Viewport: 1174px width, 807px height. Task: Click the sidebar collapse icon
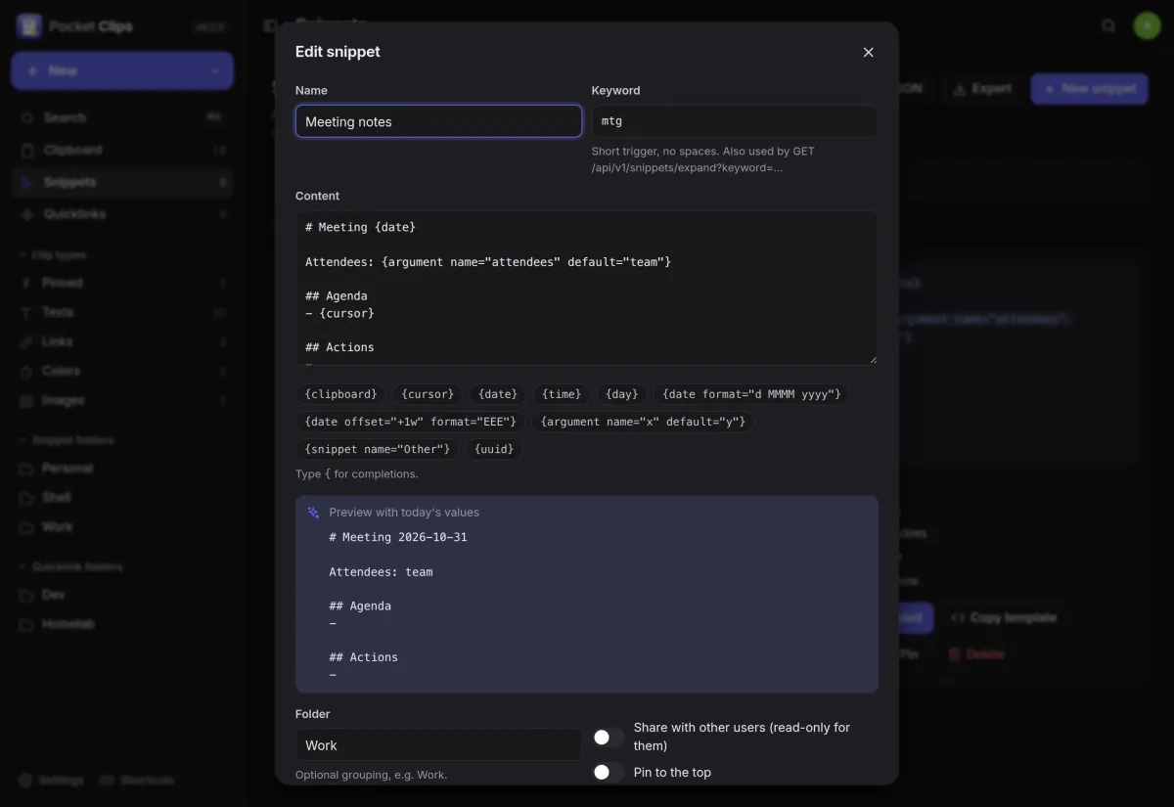(270, 25)
